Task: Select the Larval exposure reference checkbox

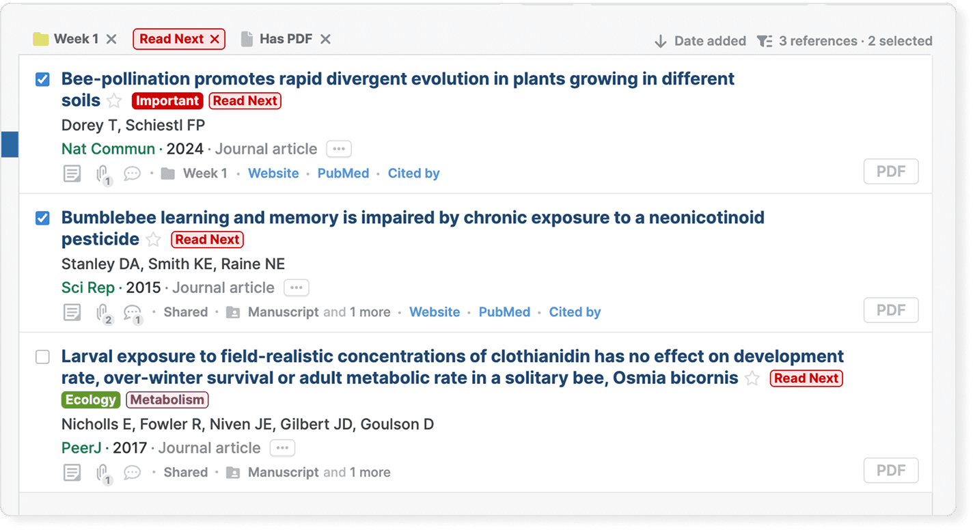Action: point(42,357)
